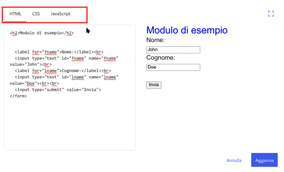Open the CSS tab
The image size is (284, 172).
pyautogui.click(x=36, y=14)
